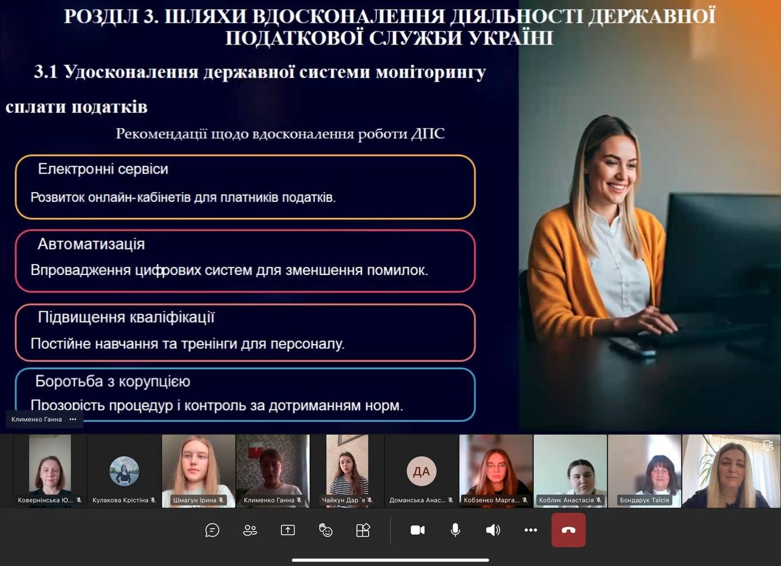
Task: Show the participants list
Action: [250, 530]
